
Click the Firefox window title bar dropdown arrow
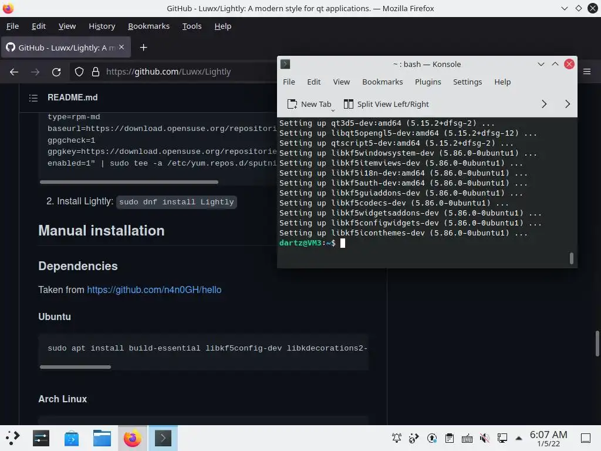tap(564, 8)
